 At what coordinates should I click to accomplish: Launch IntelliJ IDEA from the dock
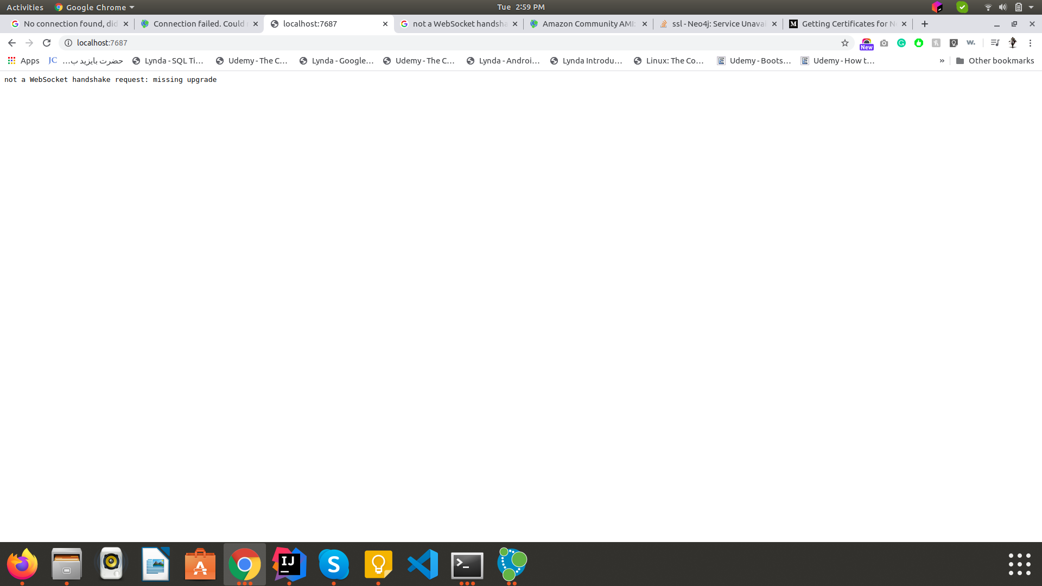tap(289, 564)
